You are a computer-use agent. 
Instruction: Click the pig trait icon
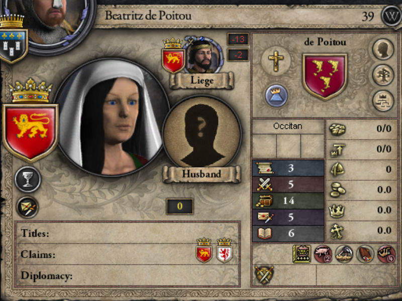[x=323, y=254]
